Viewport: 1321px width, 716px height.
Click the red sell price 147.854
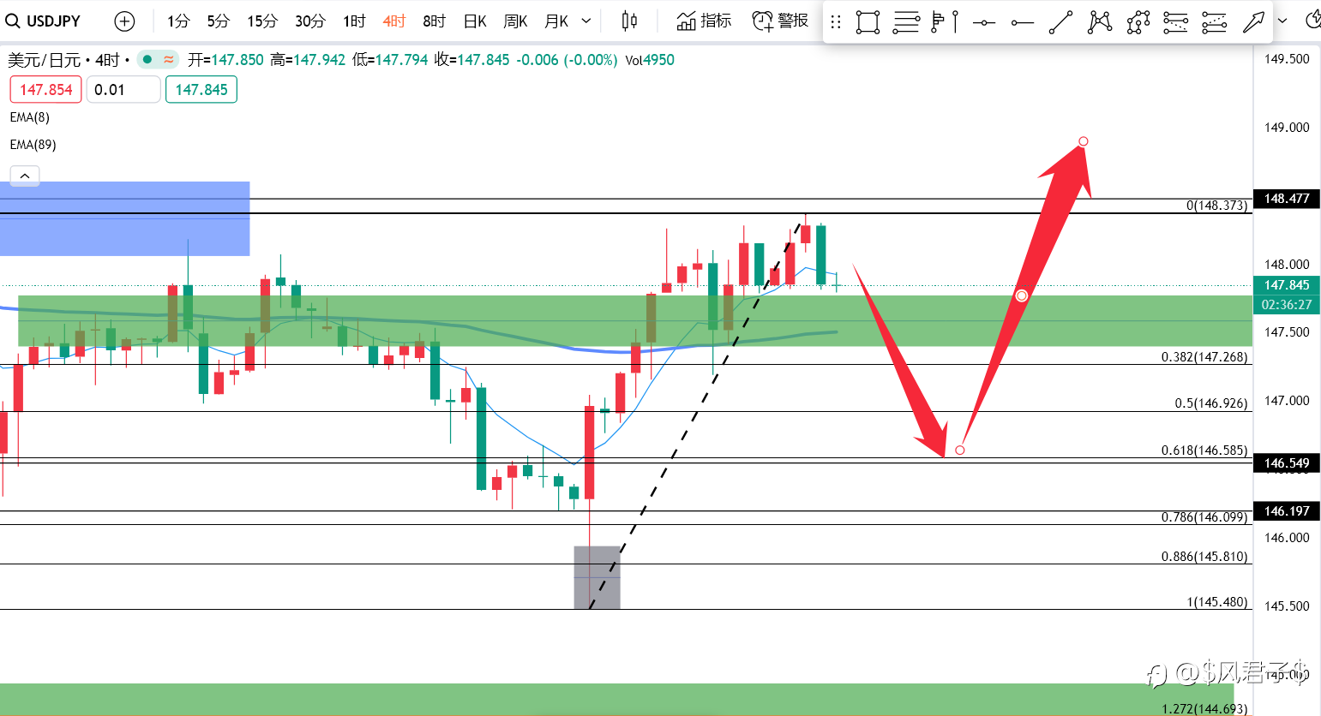[x=46, y=90]
